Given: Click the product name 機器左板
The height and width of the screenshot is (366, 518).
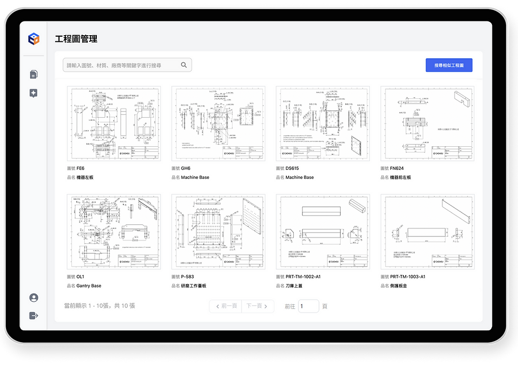Looking at the screenshot, I should (x=85, y=177).
